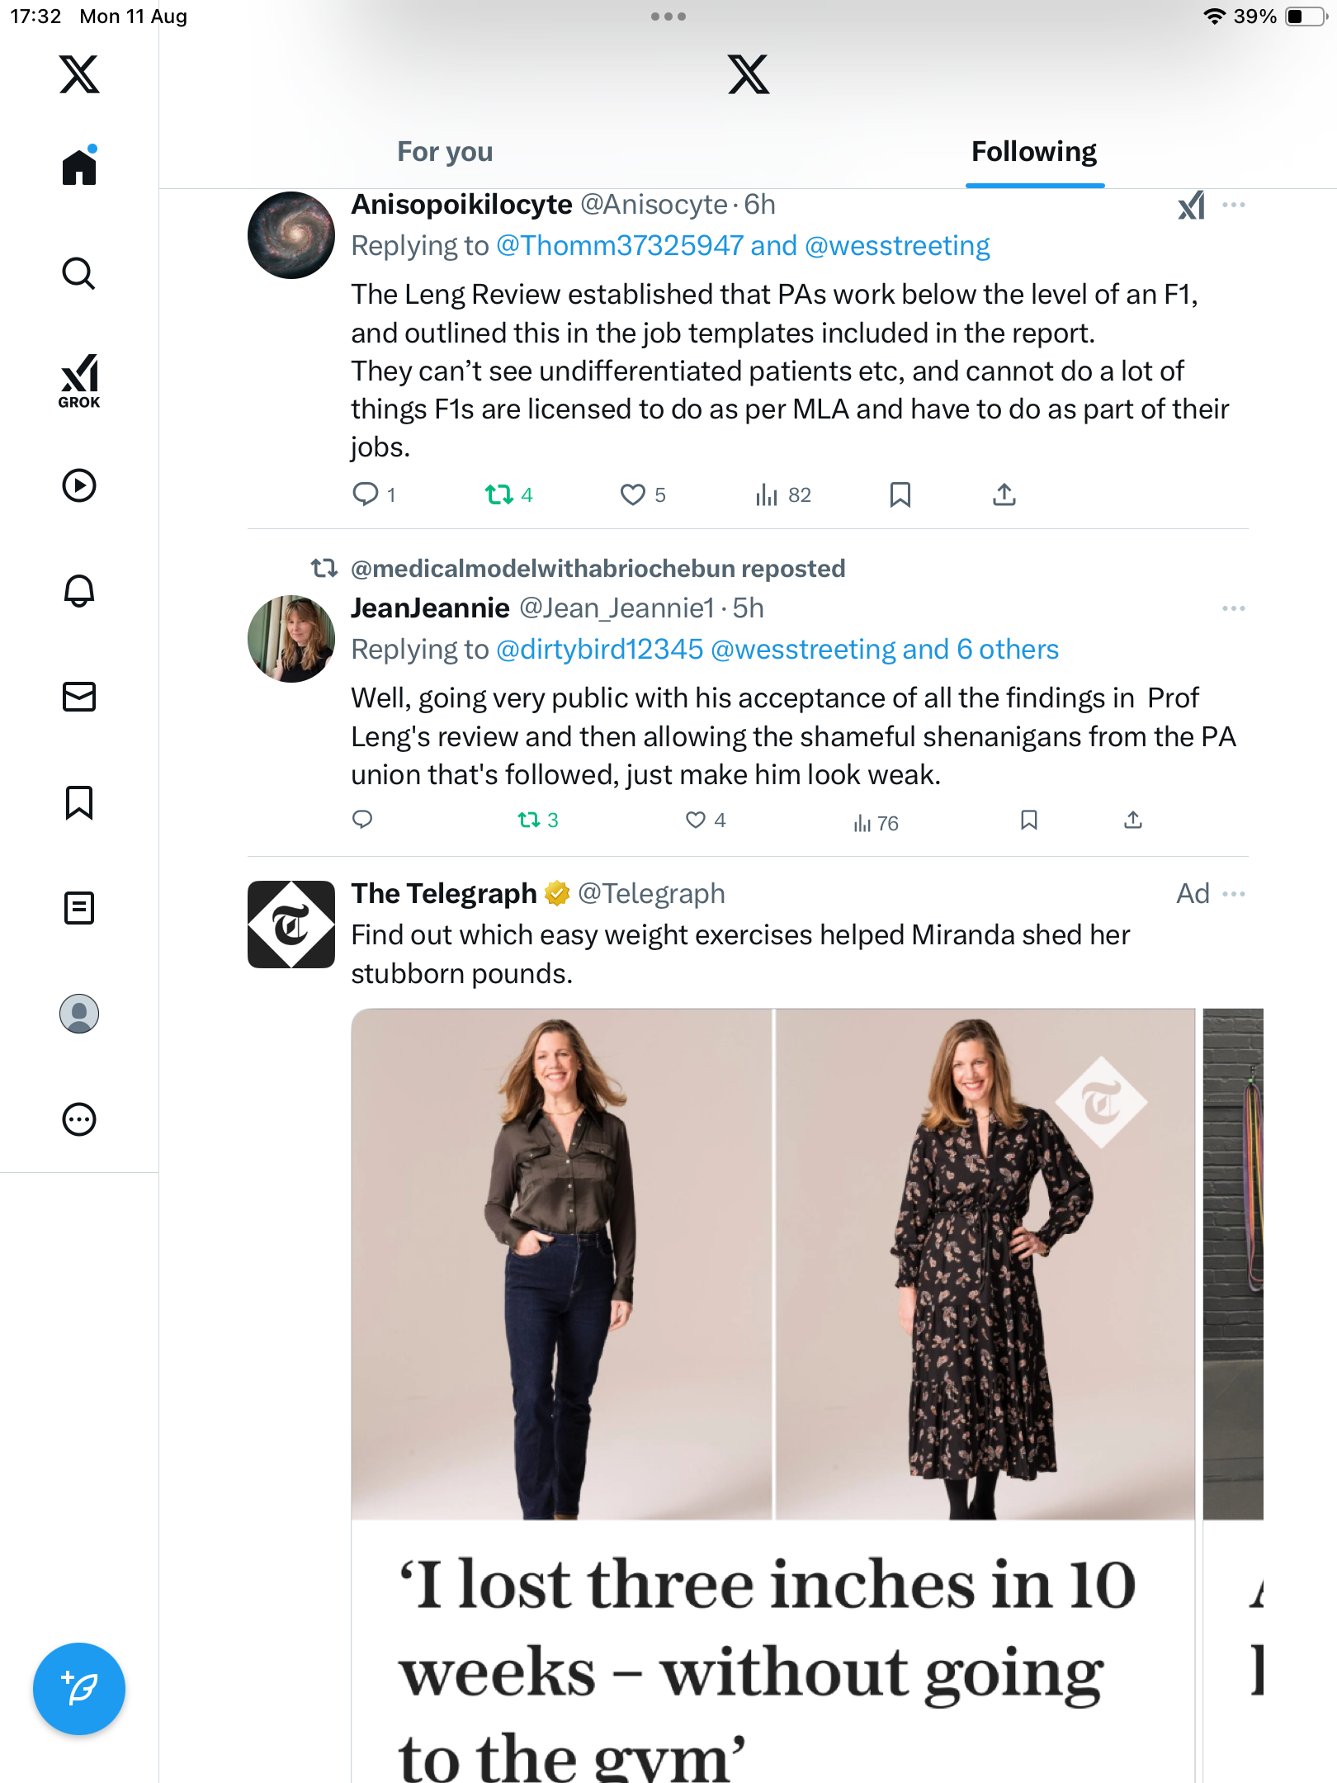This screenshot has width=1337, height=1783.
Task: Switch to the For you tab
Action: [445, 152]
